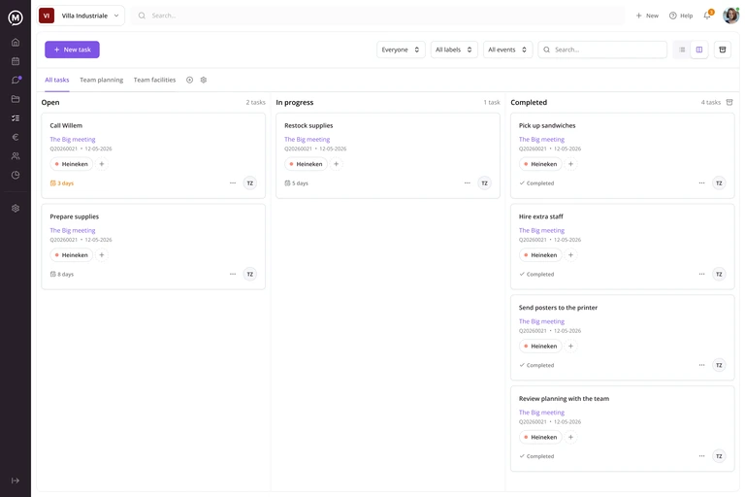Open Review planning with the team title
This screenshot has width=745, height=497.
[x=564, y=399]
